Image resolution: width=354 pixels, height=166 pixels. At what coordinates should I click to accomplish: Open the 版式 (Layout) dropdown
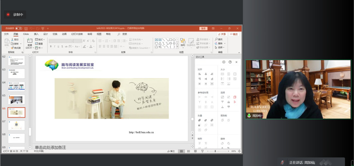coord(40,40)
